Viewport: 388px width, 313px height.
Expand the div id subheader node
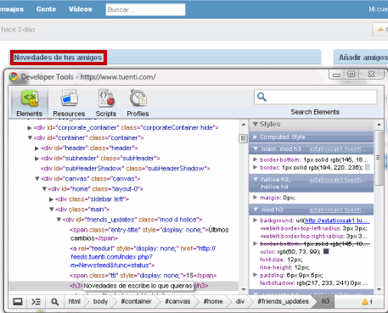(x=37, y=159)
